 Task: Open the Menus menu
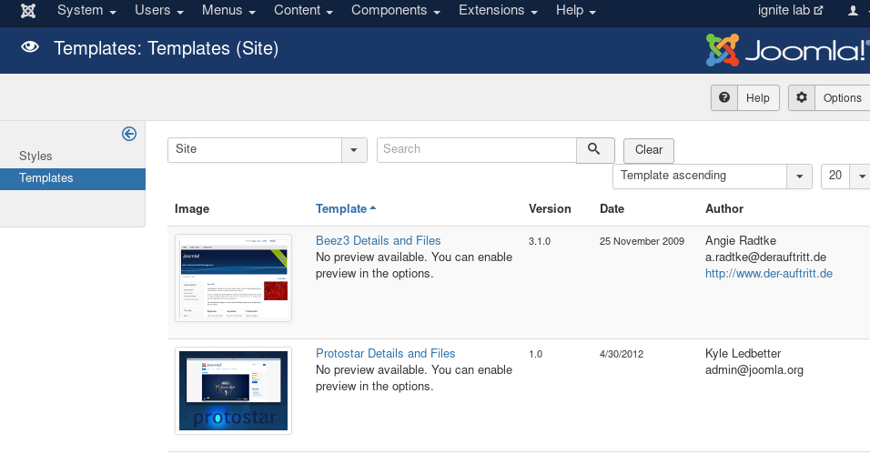pos(228,11)
